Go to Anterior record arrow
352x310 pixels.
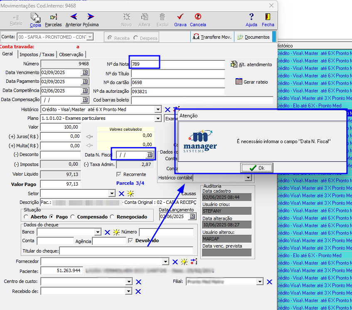coord(74,17)
